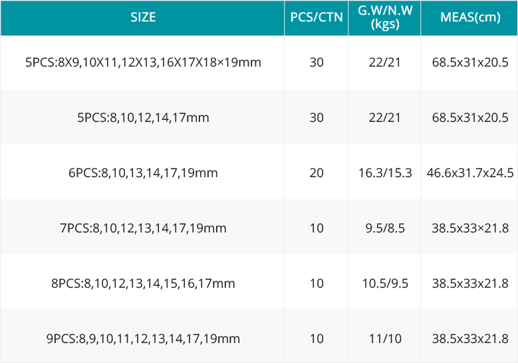Select the 16.3/15.3 weight cell
The height and width of the screenshot is (363, 518).
tap(385, 173)
